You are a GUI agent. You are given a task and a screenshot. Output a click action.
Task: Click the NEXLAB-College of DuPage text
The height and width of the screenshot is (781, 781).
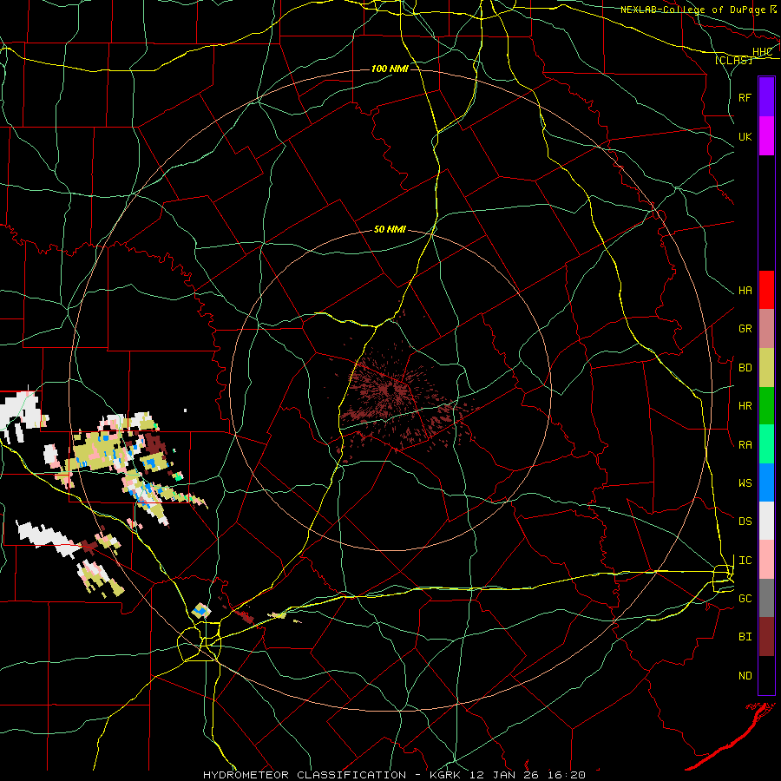click(x=693, y=10)
